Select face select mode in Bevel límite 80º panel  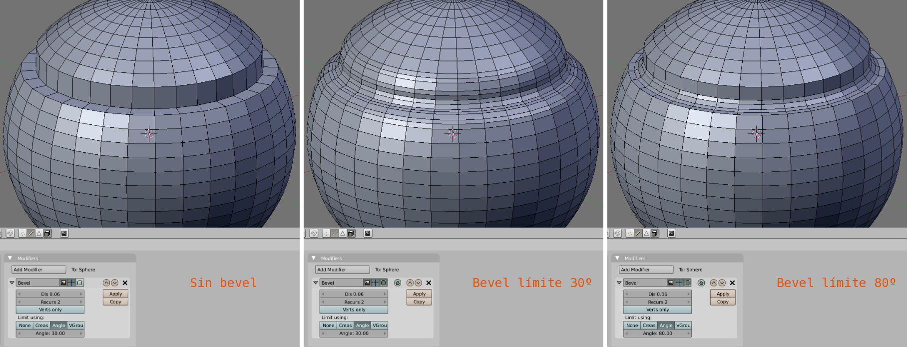[x=646, y=233]
